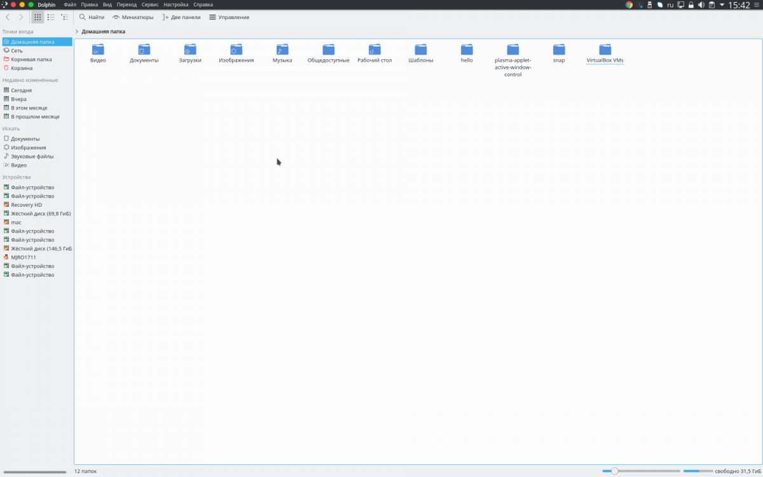Select Домашняя папка in the sidebar places
Viewport: 763px width, 477px height.
point(37,42)
